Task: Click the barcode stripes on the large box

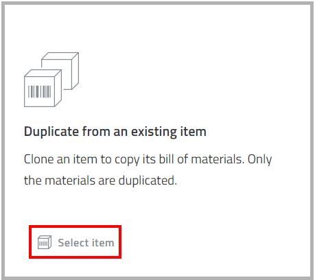Action: click(39, 91)
